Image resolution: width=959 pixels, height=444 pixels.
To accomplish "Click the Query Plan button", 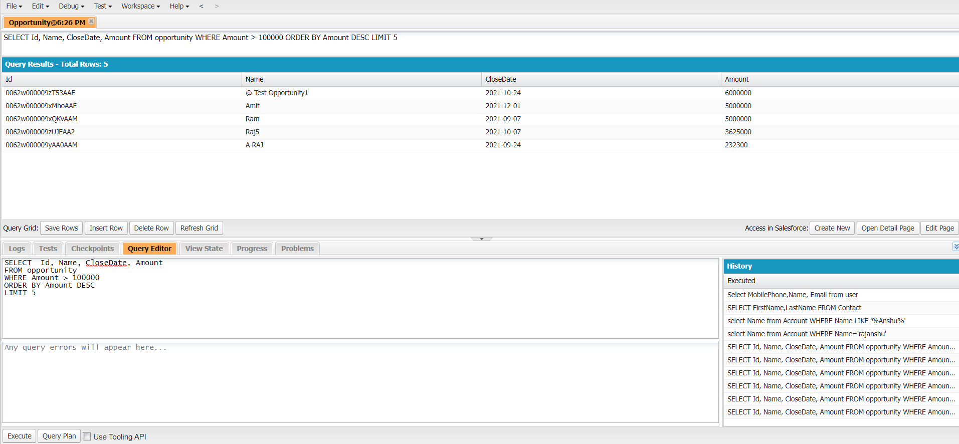I will coord(59,436).
